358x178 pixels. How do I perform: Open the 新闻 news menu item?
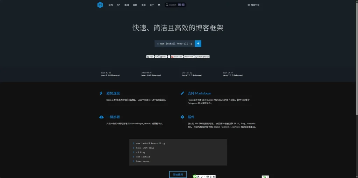coord(127,5)
